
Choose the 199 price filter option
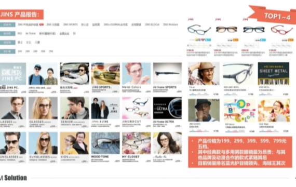[20, 51]
